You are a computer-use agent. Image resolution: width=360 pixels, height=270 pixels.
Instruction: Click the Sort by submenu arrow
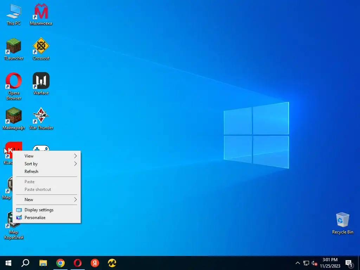tap(75, 164)
